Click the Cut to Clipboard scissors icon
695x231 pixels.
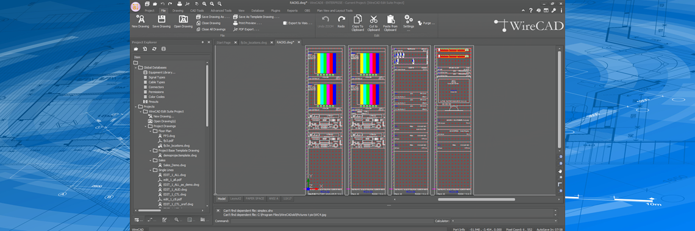(x=373, y=22)
